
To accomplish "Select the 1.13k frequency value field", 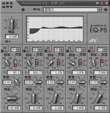I will click(x=57, y=73).
